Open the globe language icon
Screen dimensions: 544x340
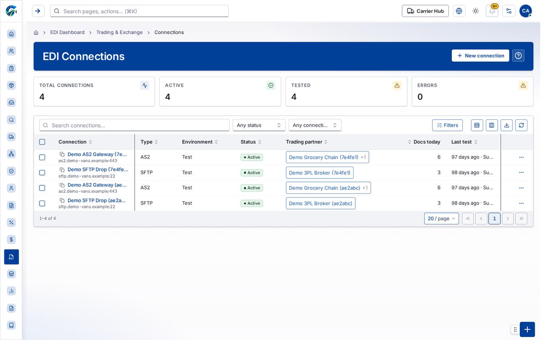coord(459,11)
